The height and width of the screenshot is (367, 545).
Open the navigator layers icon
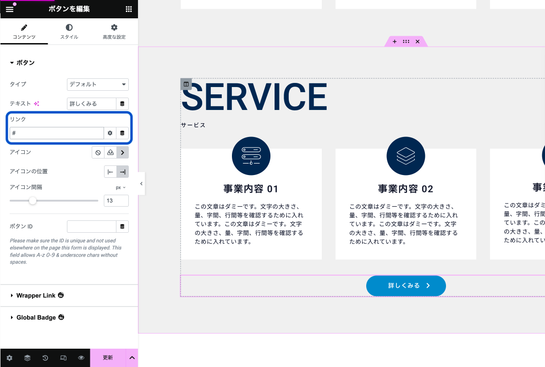pos(28,358)
